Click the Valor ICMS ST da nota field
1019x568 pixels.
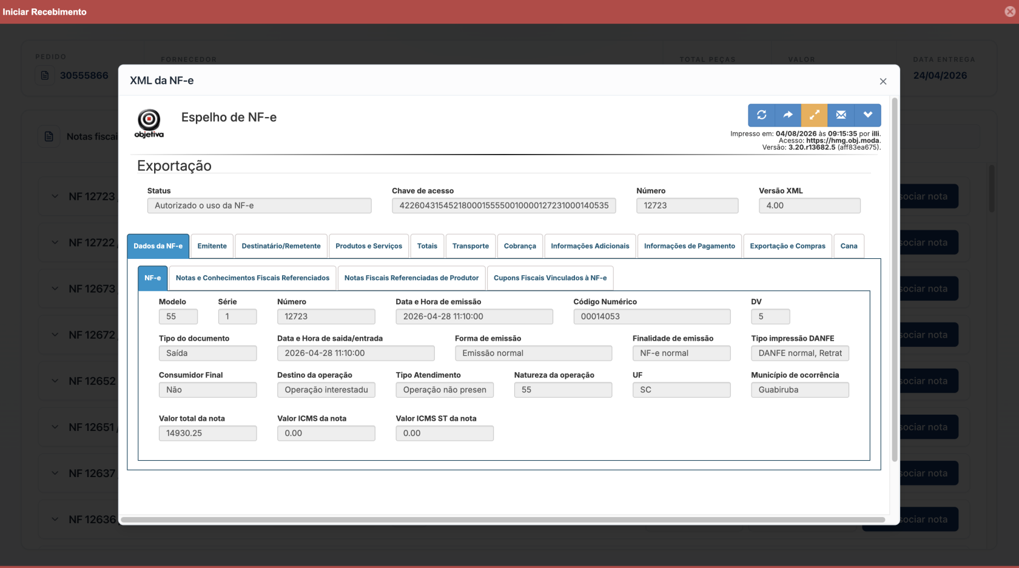tap(445, 433)
